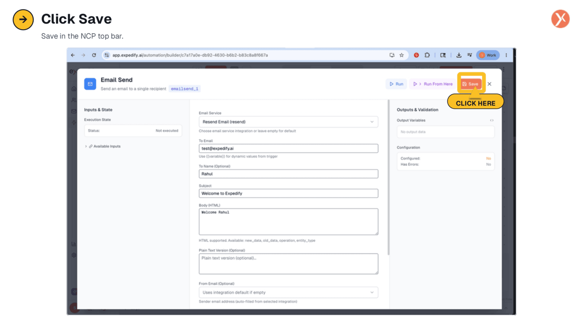Click the form panel vertical scrollbar
Screen dimensions: 583x328
[388, 177]
